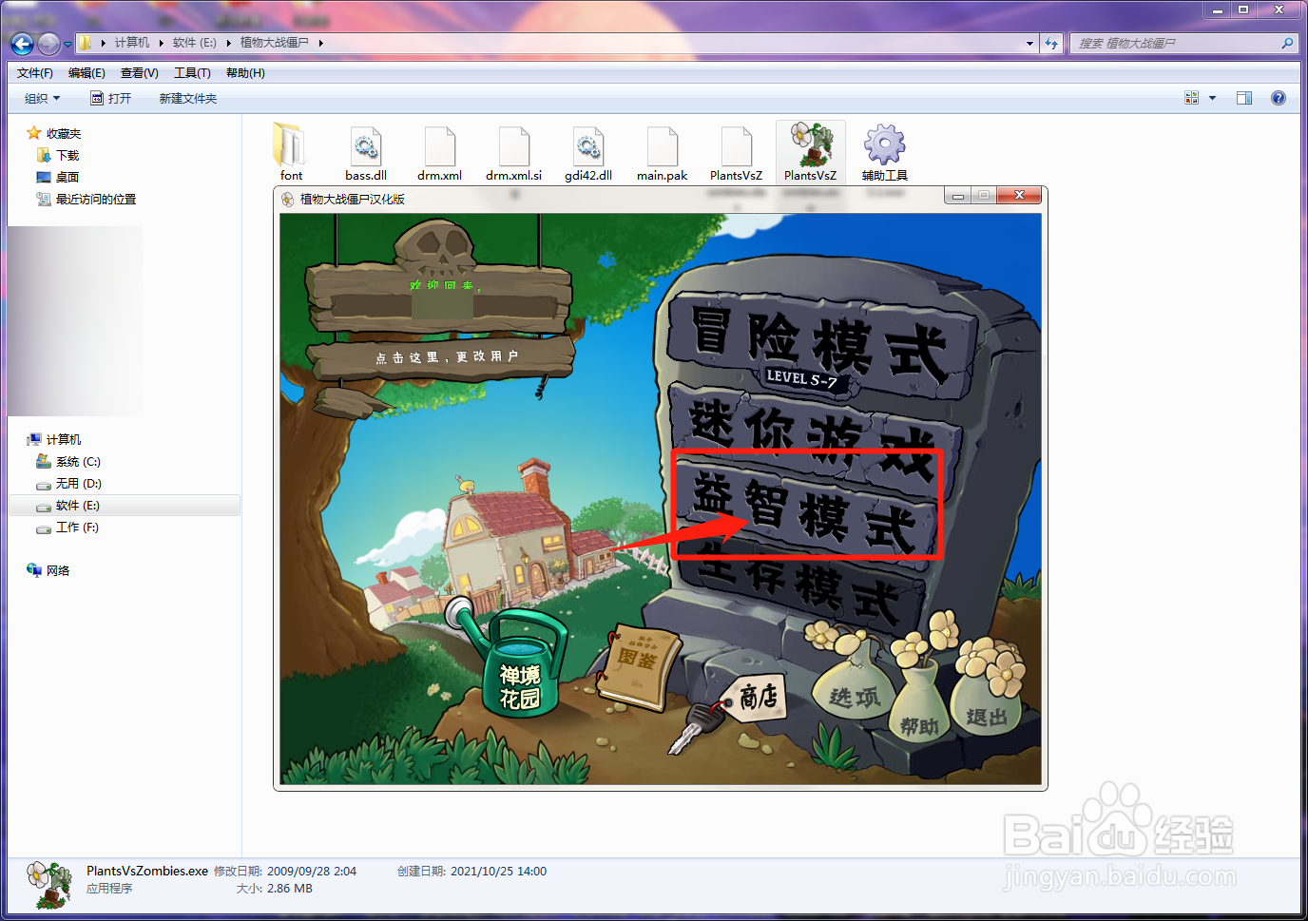Click 新建文件夹 in the toolbar

[x=188, y=98]
